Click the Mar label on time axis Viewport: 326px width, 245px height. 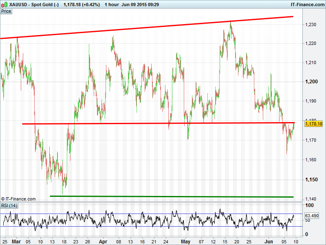point(16,241)
